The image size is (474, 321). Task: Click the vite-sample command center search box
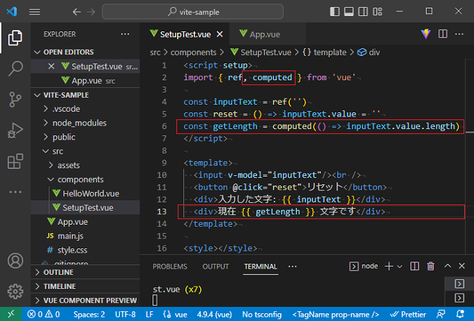[x=193, y=12]
